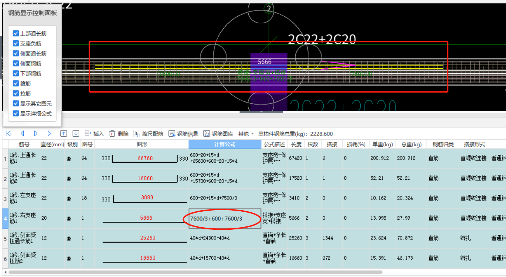
Task: Click the 图形 column header
Action: click(142, 144)
